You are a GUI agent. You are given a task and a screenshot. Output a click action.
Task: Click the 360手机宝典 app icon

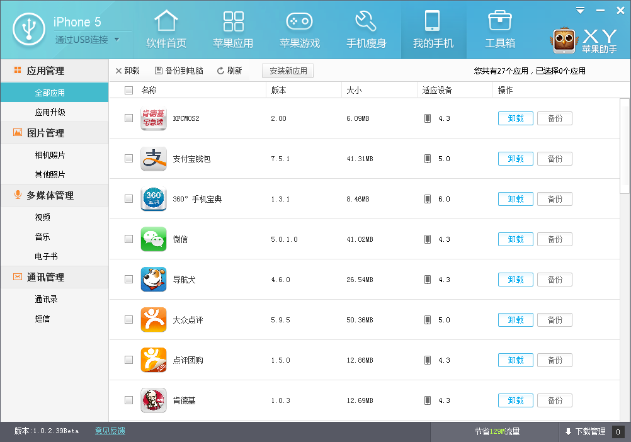(153, 199)
